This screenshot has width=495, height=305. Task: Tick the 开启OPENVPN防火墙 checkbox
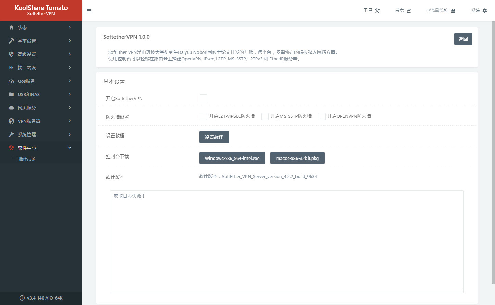pos(322,117)
